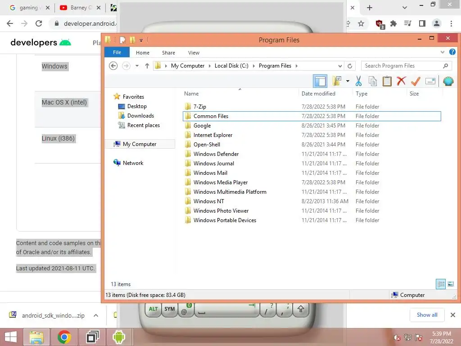Click the clipboard Paste icon
The image size is (461, 346).
(x=387, y=81)
